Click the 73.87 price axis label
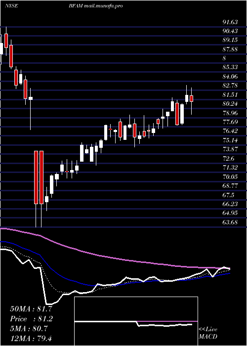This screenshot has width=247, height=346. [x=230, y=149]
